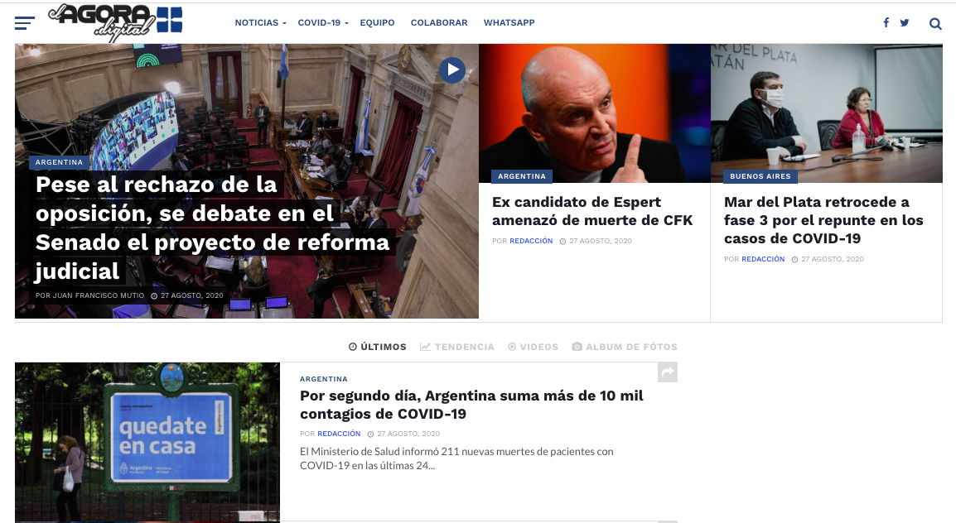Expand the COVID-19 dropdown
This screenshot has height=523, width=956.
[x=319, y=22]
